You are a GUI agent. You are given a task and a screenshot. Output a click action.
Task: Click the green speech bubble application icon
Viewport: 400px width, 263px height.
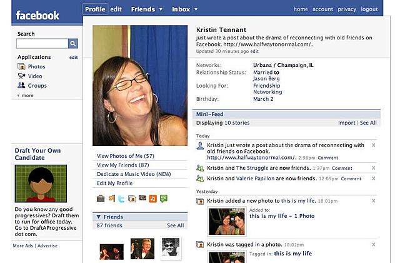click(x=164, y=199)
